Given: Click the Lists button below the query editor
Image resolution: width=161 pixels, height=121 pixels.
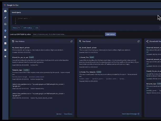Looking at the screenshot, I should pos(37,27).
